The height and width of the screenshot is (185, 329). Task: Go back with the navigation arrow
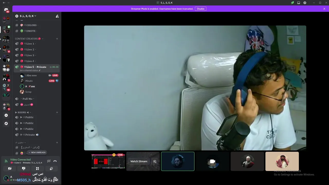pos(4,3)
